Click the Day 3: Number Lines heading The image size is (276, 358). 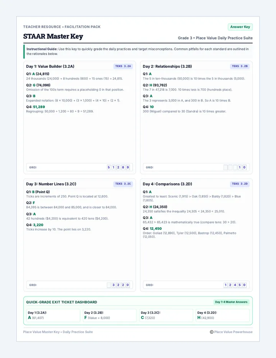coord(51,184)
